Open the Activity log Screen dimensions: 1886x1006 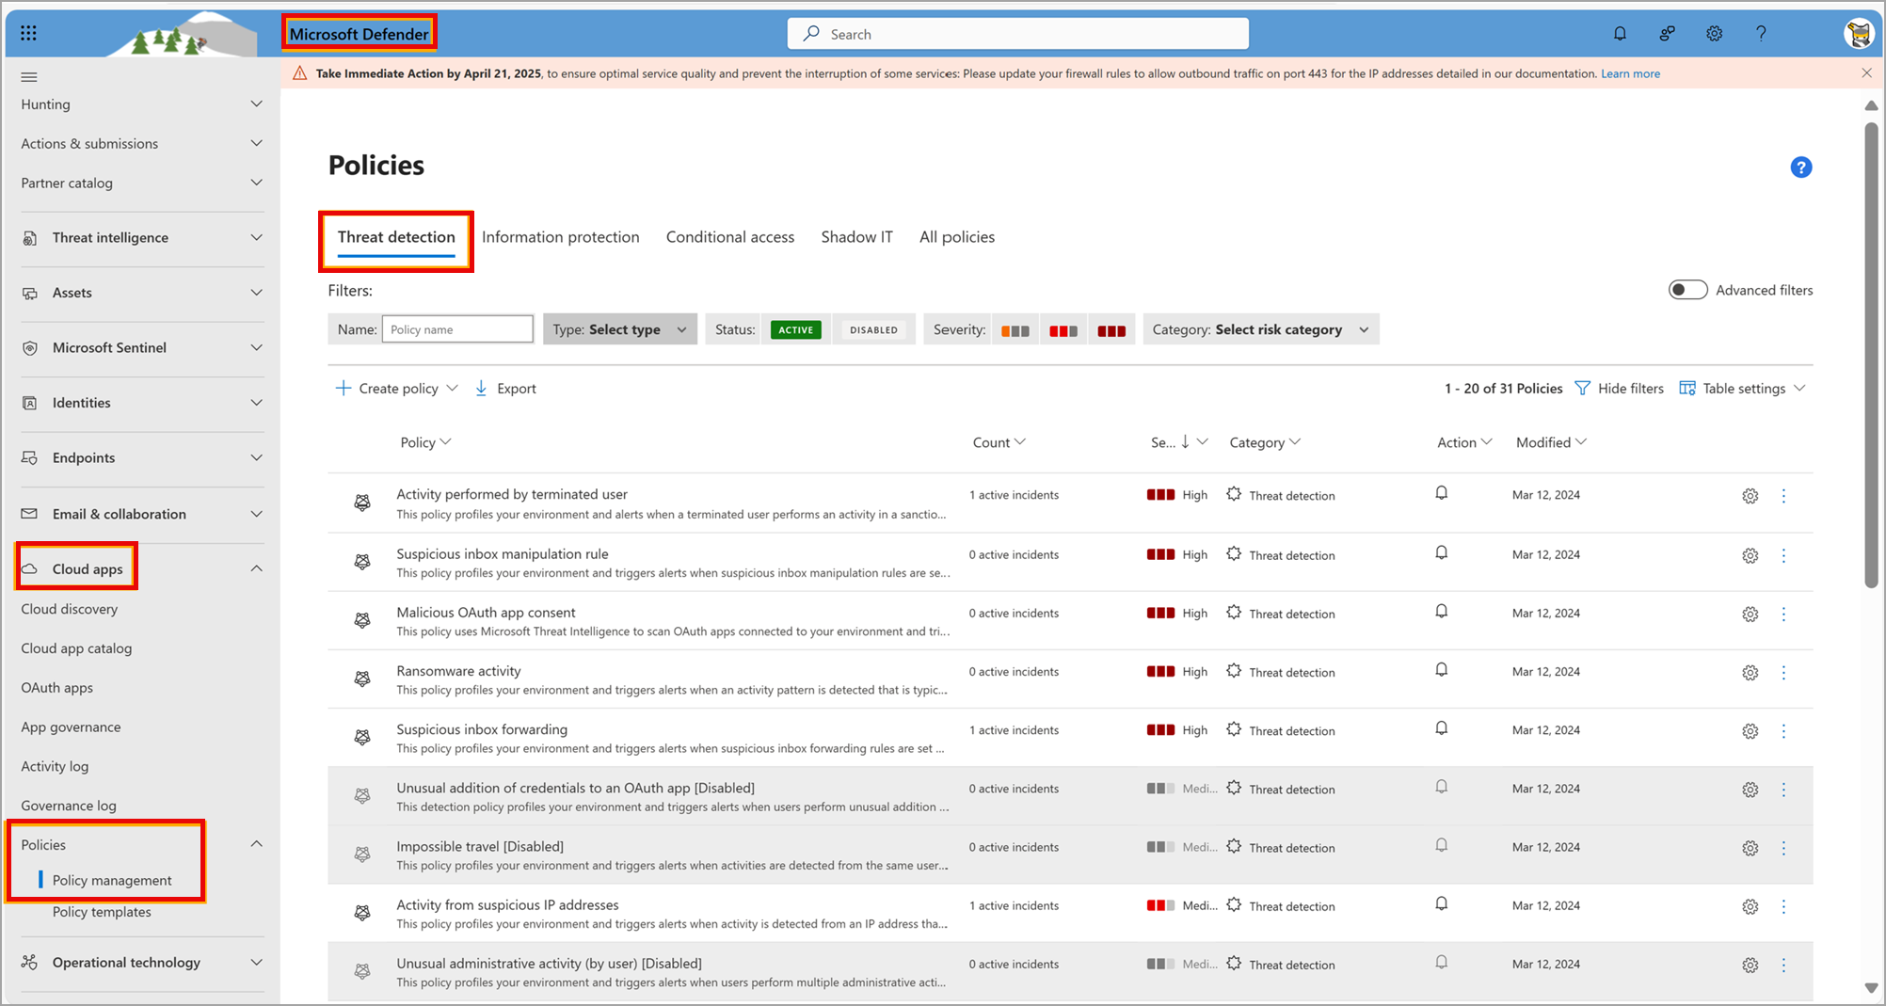(55, 767)
